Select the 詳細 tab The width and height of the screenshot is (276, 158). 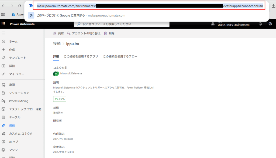[x=56, y=56]
